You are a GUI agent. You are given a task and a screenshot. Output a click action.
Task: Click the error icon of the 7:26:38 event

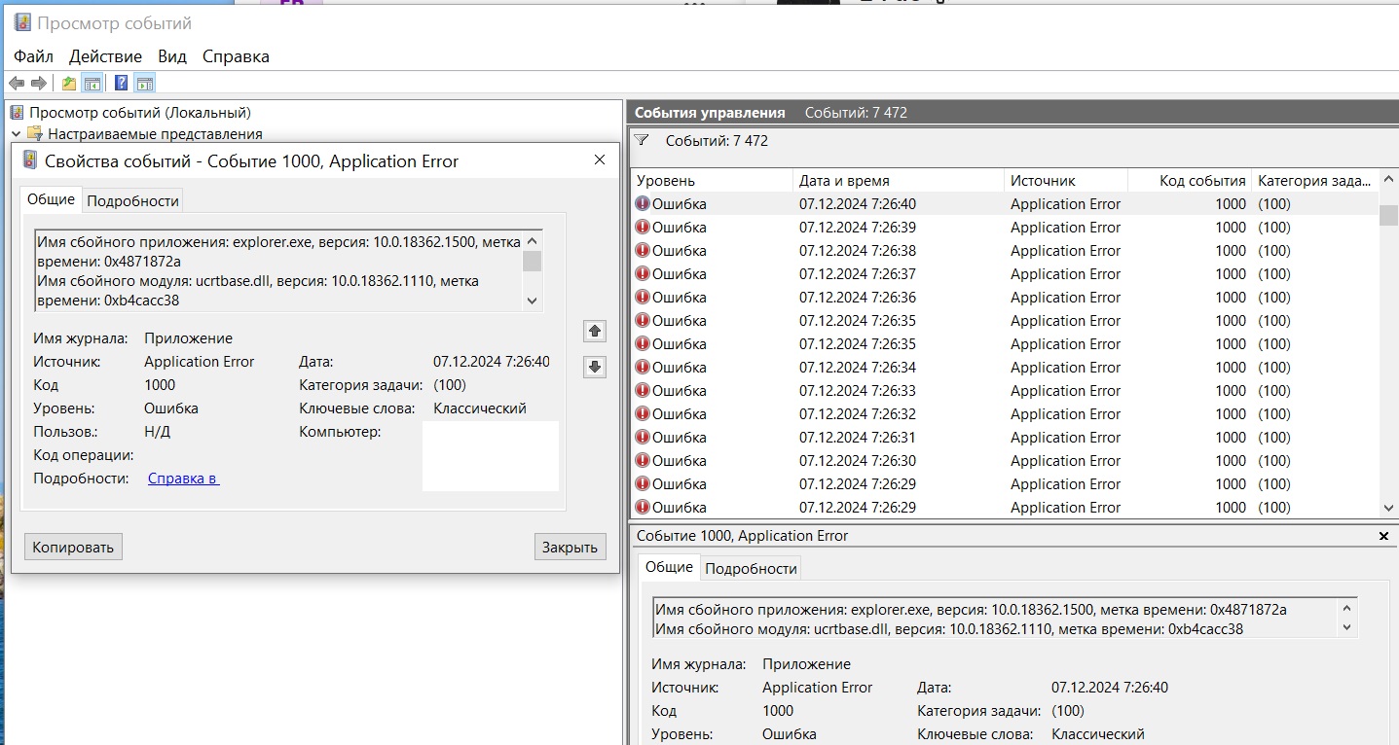(643, 251)
